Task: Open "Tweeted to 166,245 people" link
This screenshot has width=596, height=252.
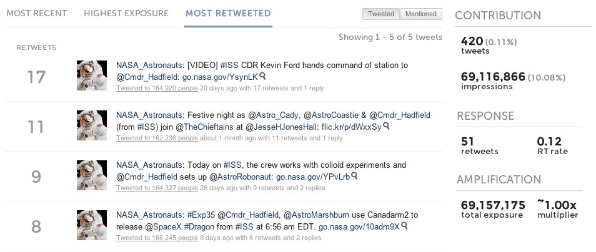Action: click(x=157, y=238)
